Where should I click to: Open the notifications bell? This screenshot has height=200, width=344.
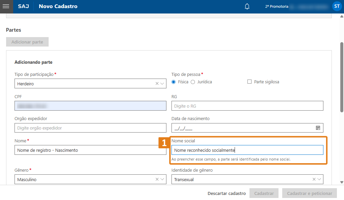click(x=247, y=6)
